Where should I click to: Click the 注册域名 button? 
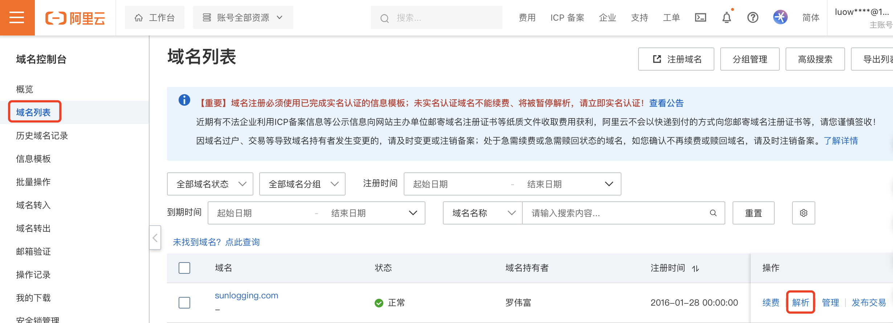point(676,59)
